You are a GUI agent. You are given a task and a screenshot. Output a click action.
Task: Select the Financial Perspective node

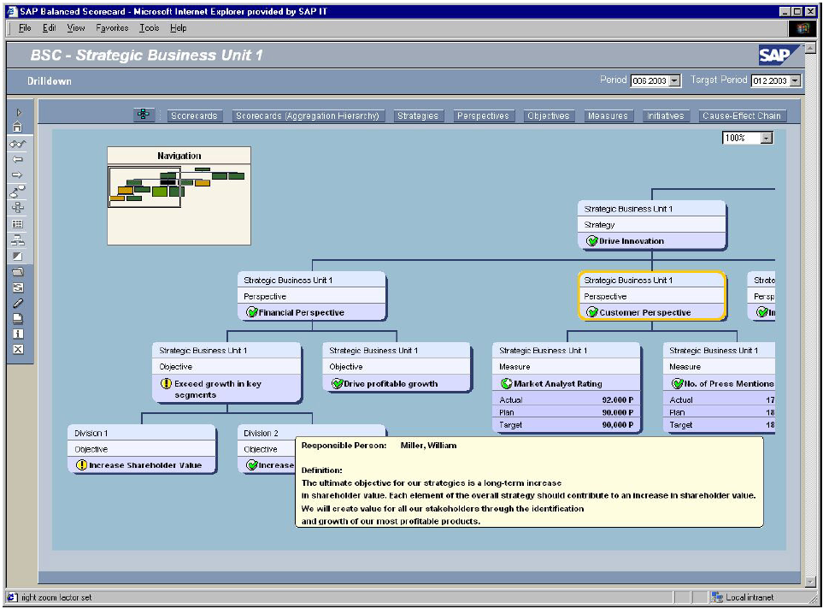(x=312, y=296)
